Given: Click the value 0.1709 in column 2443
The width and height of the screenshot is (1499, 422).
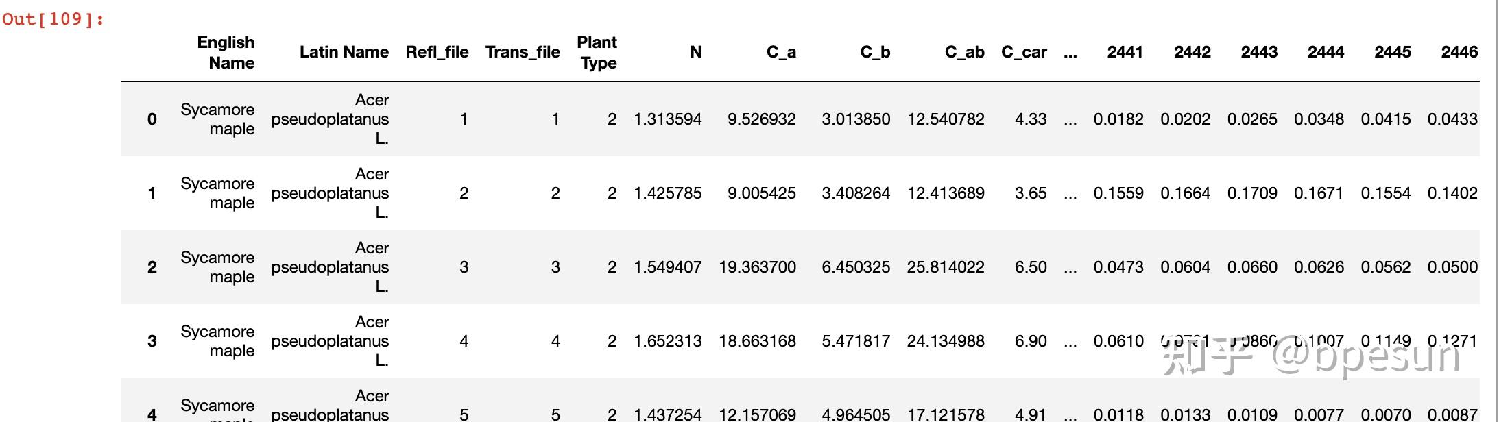Looking at the screenshot, I should [x=1252, y=193].
